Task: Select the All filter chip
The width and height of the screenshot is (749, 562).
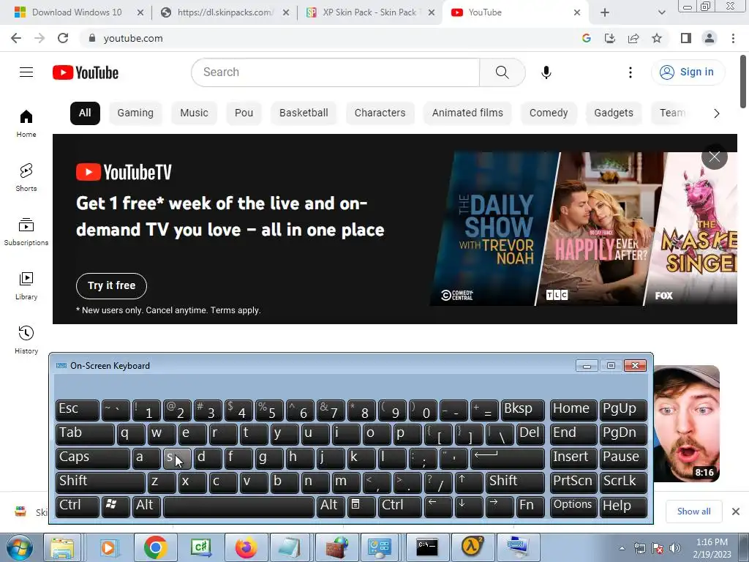Action: click(85, 113)
